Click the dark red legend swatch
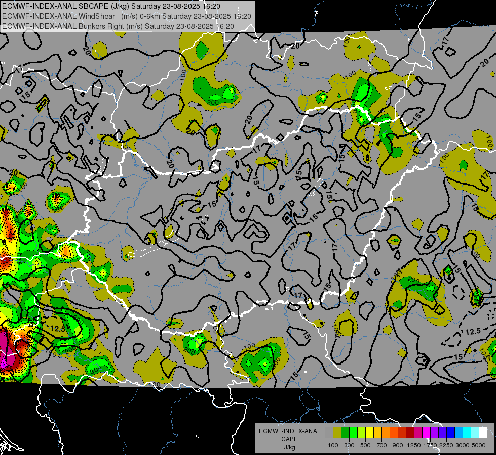The height and width of the screenshot is (455, 496). tap(410, 432)
